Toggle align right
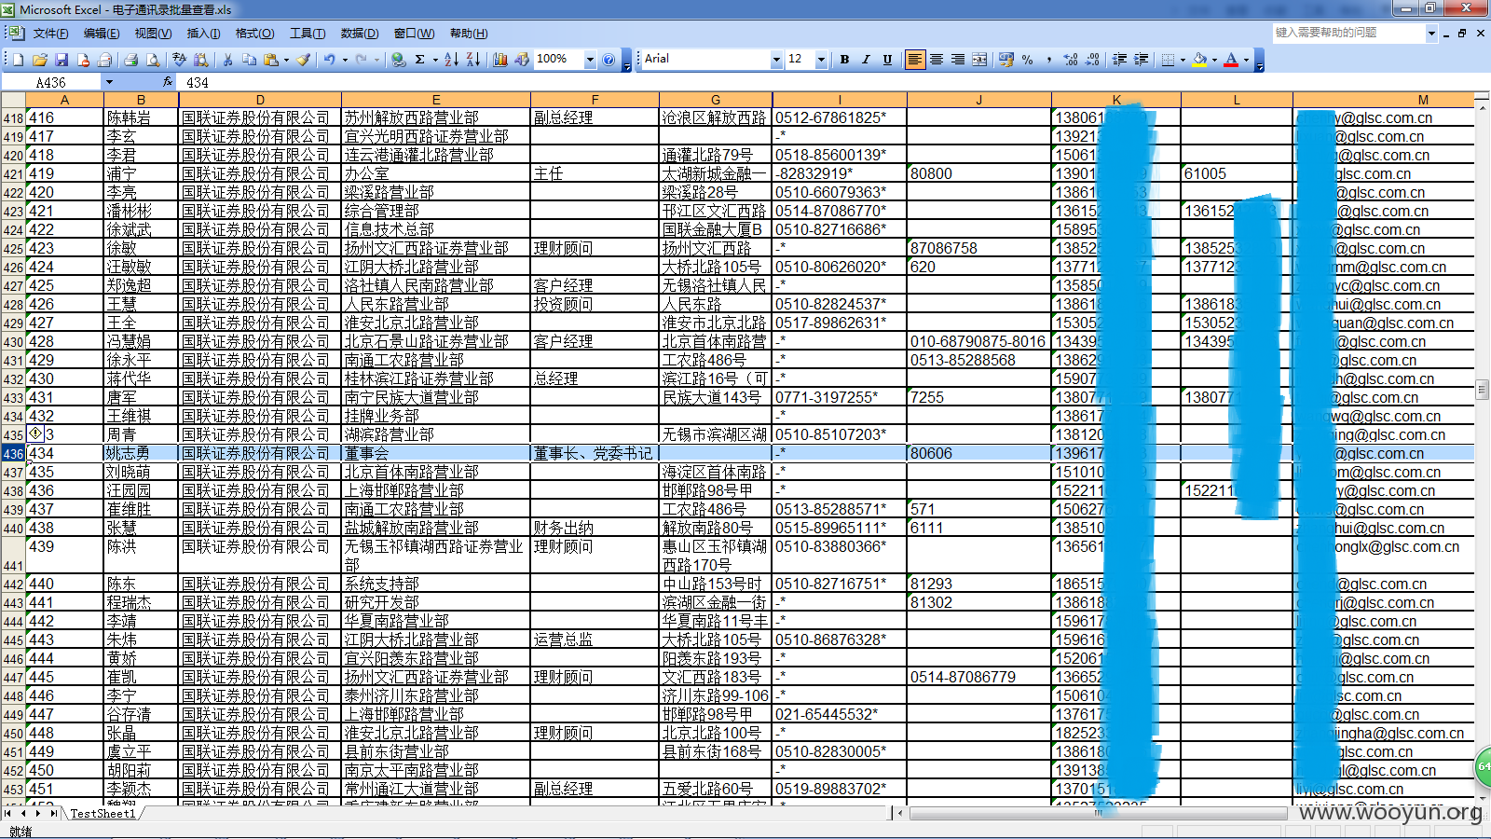Viewport: 1491px width, 839px height. click(958, 60)
